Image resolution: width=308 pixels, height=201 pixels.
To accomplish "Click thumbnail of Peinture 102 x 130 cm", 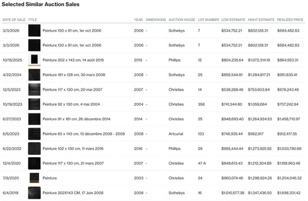I will (34, 148).
